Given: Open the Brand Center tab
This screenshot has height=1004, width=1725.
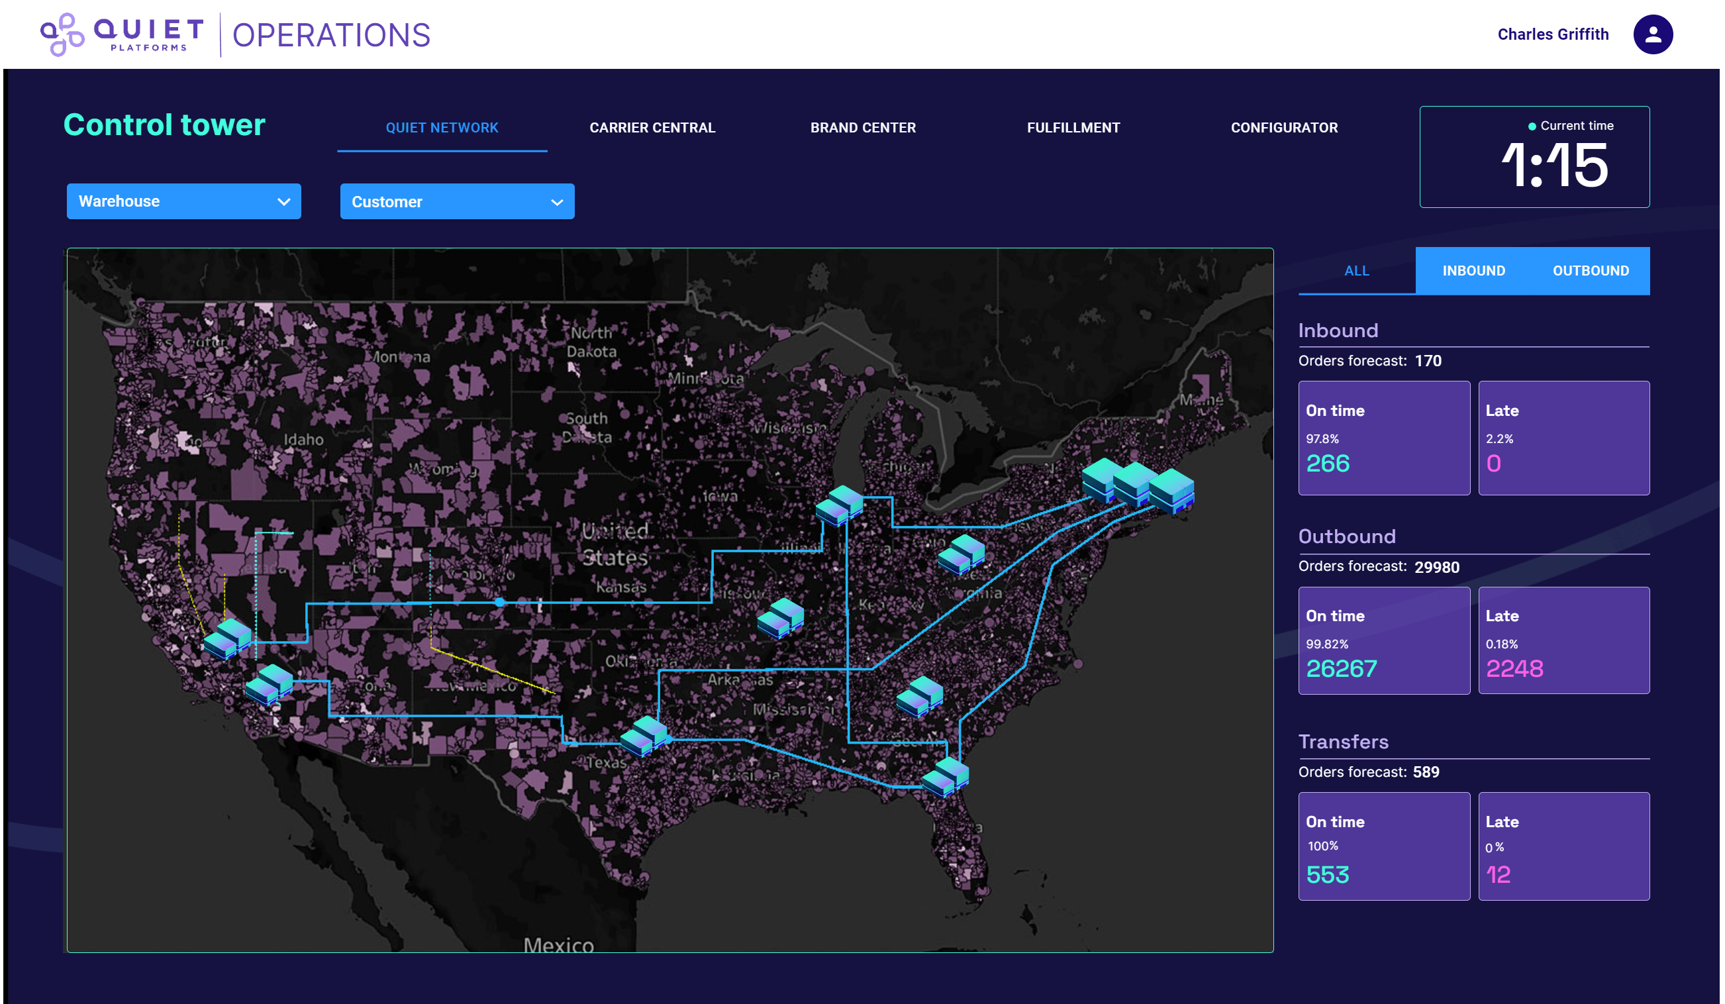Looking at the screenshot, I should point(862,128).
